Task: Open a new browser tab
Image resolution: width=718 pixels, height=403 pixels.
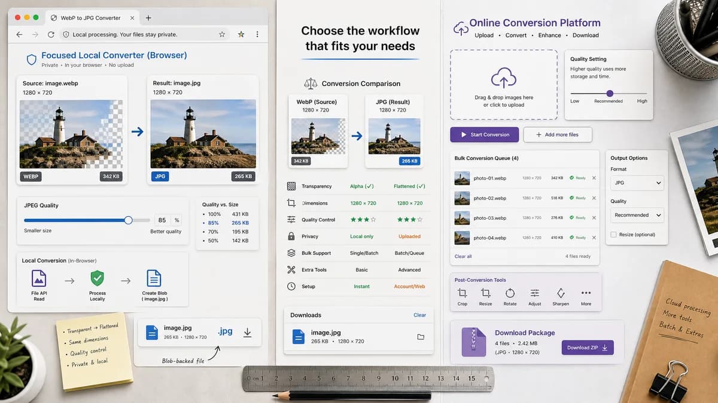Action: tap(148, 18)
